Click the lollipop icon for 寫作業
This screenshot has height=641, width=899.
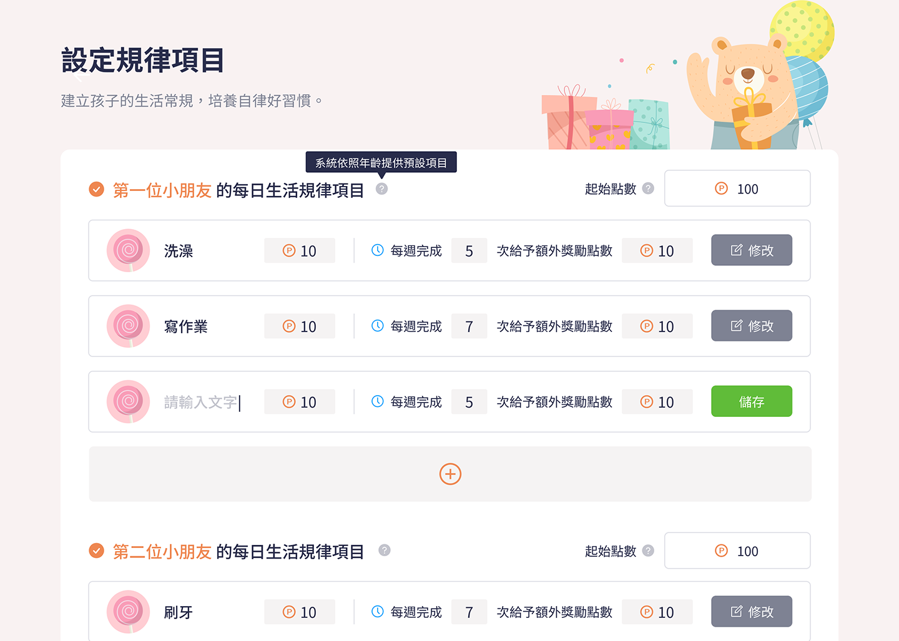[128, 326]
